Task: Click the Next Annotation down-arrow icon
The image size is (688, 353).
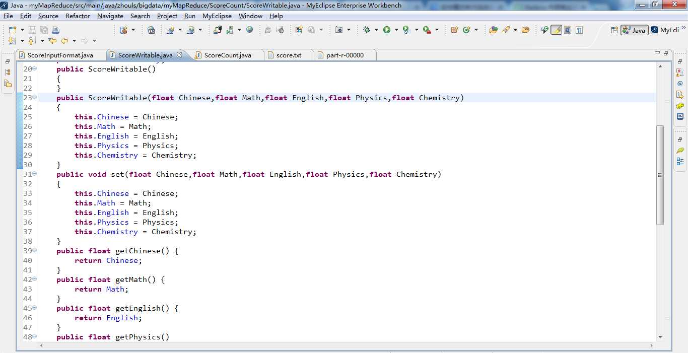Action: (13, 41)
